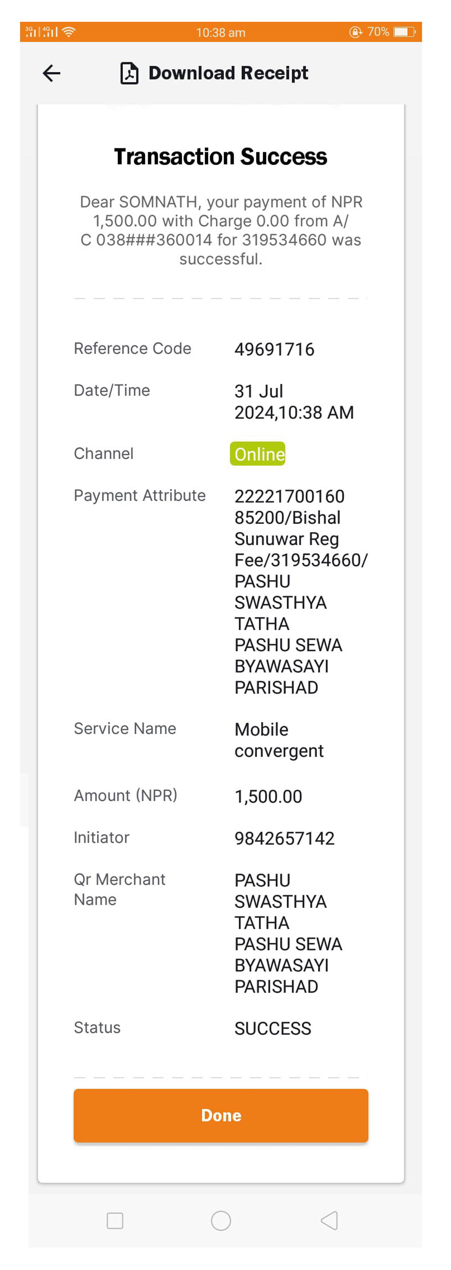Tap the back arrow icon

click(x=52, y=73)
